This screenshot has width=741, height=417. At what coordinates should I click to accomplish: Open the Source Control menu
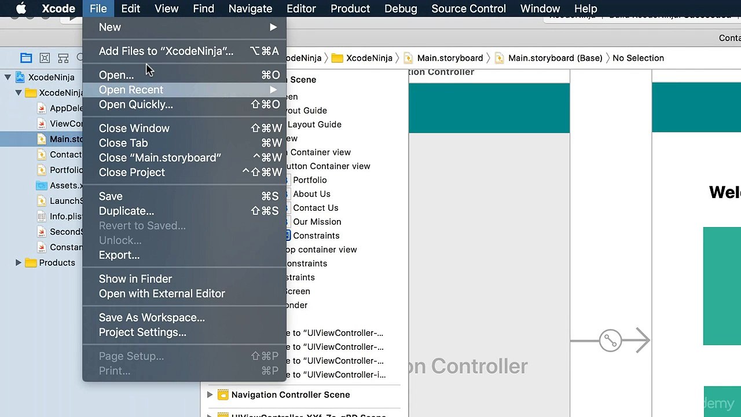(x=468, y=9)
